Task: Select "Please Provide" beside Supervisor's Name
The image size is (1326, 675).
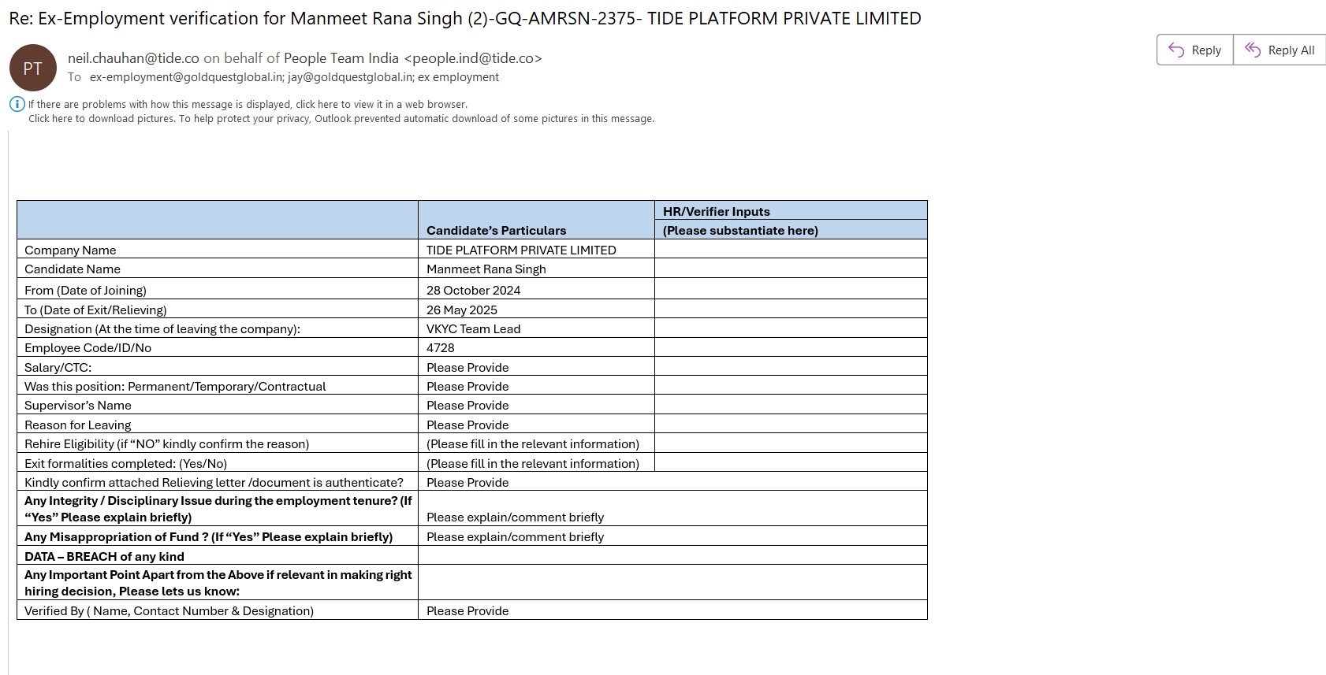Action: coord(467,406)
